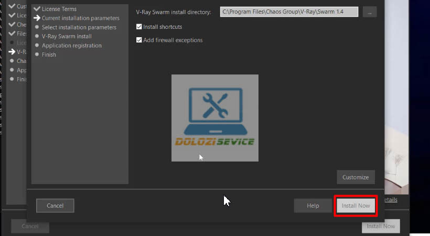Click the Install Now button highlighted in red
This screenshot has height=236, width=430.
pyautogui.click(x=356, y=206)
